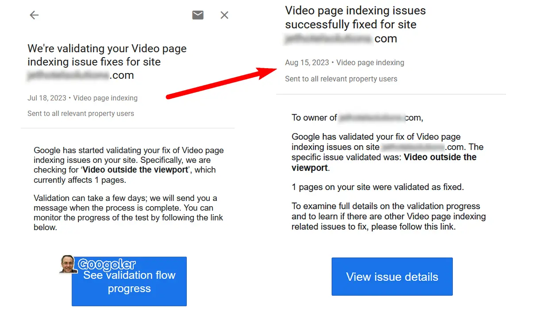Select the 'Aug 15, 2023' date text

tap(307, 62)
